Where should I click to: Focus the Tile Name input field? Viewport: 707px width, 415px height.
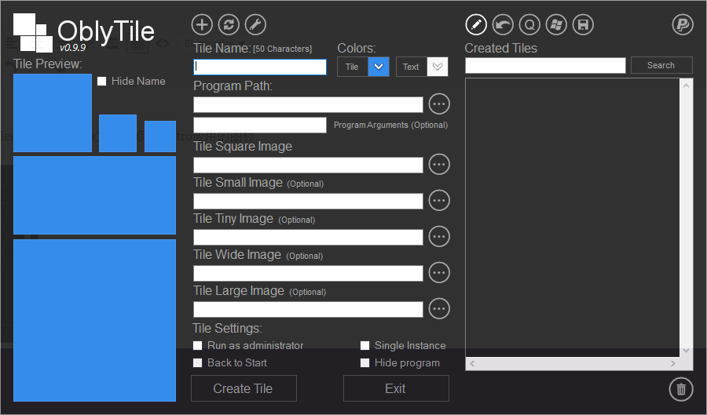(x=260, y=67)
